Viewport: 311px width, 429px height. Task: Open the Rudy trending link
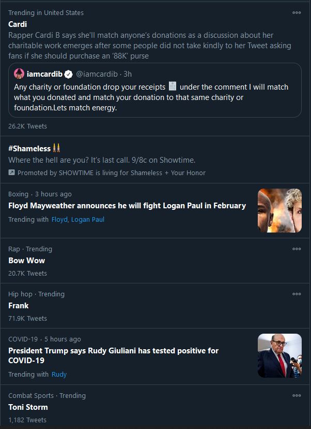(x=59, y=374)
